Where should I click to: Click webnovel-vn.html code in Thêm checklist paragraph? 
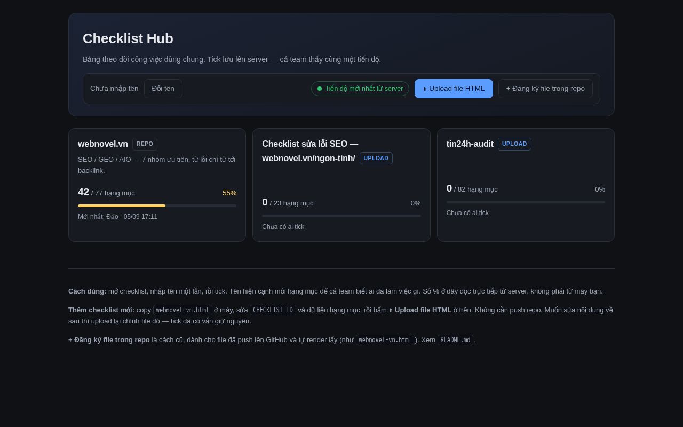[x=182, y=310]
